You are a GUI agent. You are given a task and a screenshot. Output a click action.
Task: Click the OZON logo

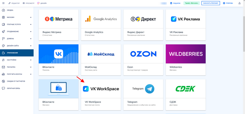143,54
